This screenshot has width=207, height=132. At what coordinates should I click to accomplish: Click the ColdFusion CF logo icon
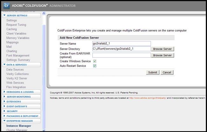pos(6,5)
